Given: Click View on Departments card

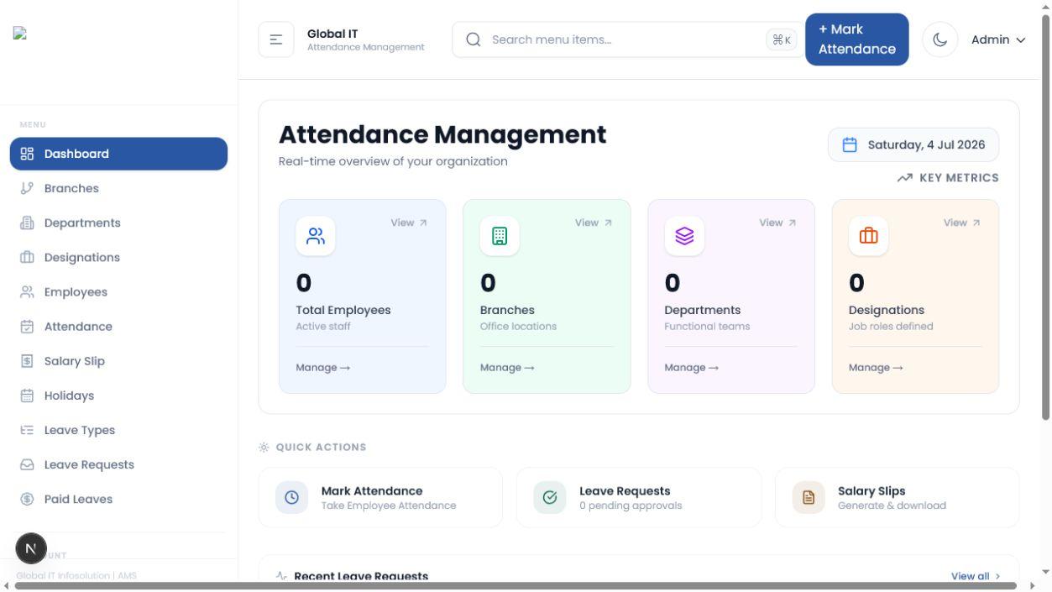Looking at the screenshot, I should pos(777,223).
